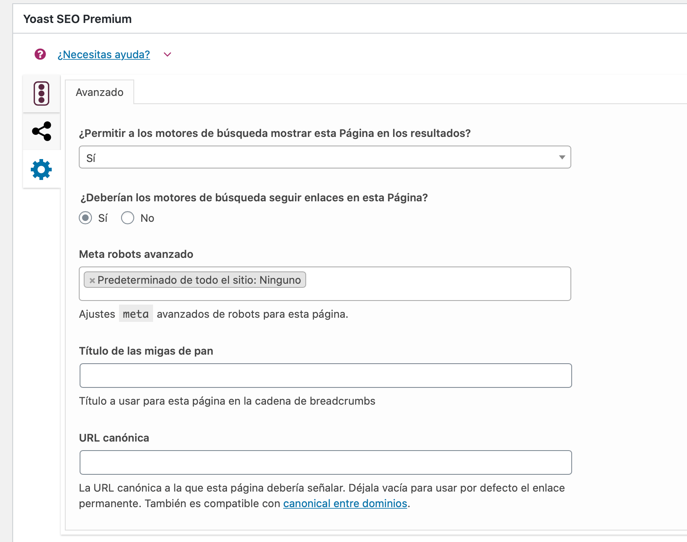Click the 'No' radio label text
Image resolution: width=687 pixels, height=542 pixels.
[x=147, y=218]
